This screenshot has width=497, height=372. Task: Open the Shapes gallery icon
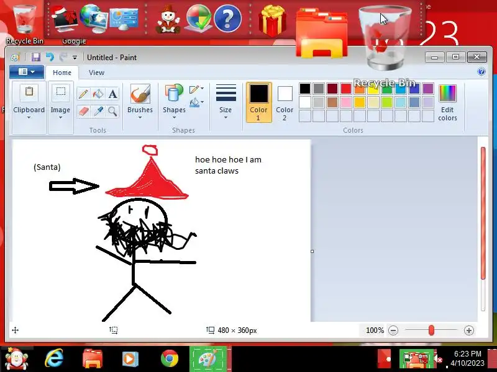174,93
